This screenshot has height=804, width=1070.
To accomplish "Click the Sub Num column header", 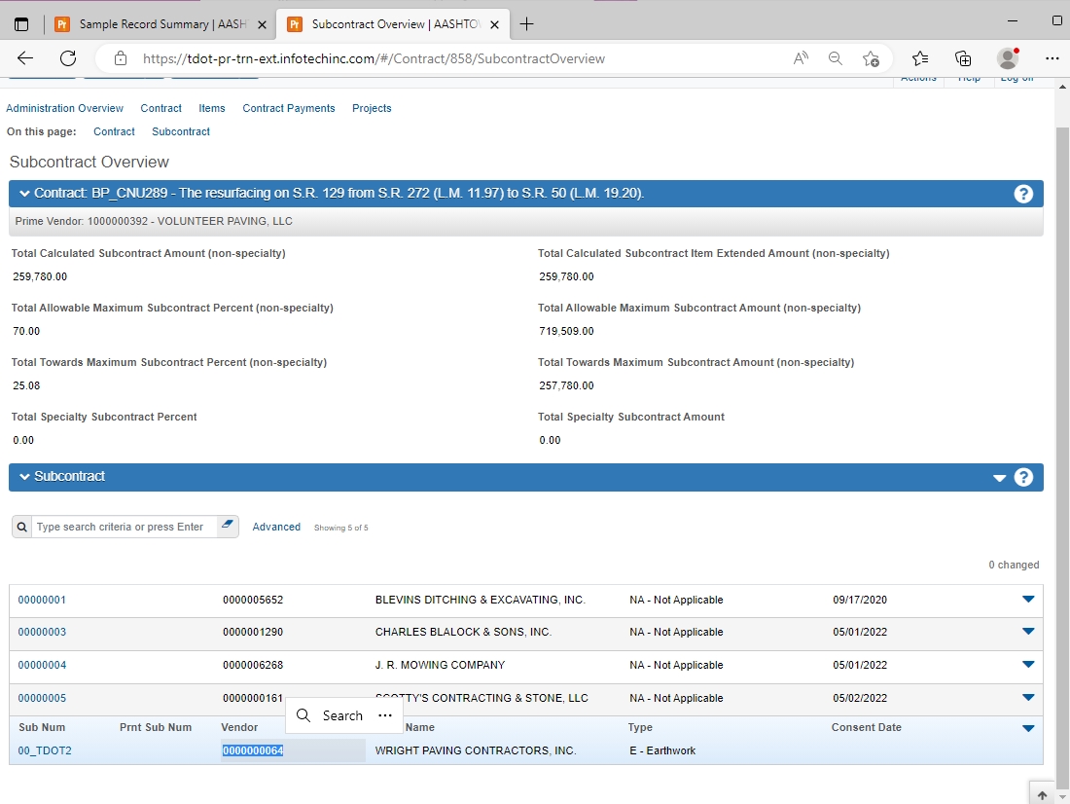I will pyautogui.click(x=42, y=727).
